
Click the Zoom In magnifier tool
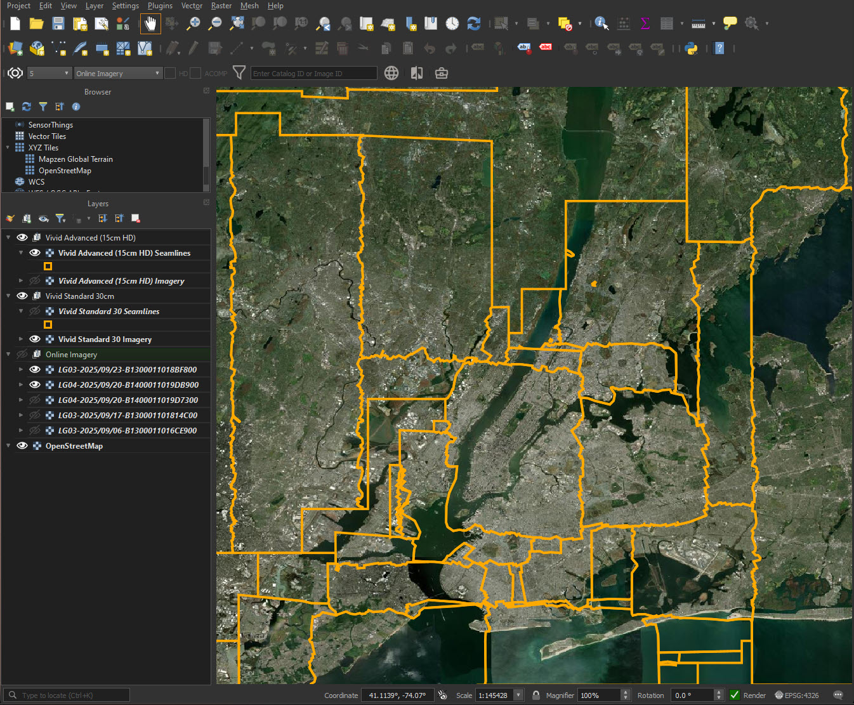[x=194, y=24]
